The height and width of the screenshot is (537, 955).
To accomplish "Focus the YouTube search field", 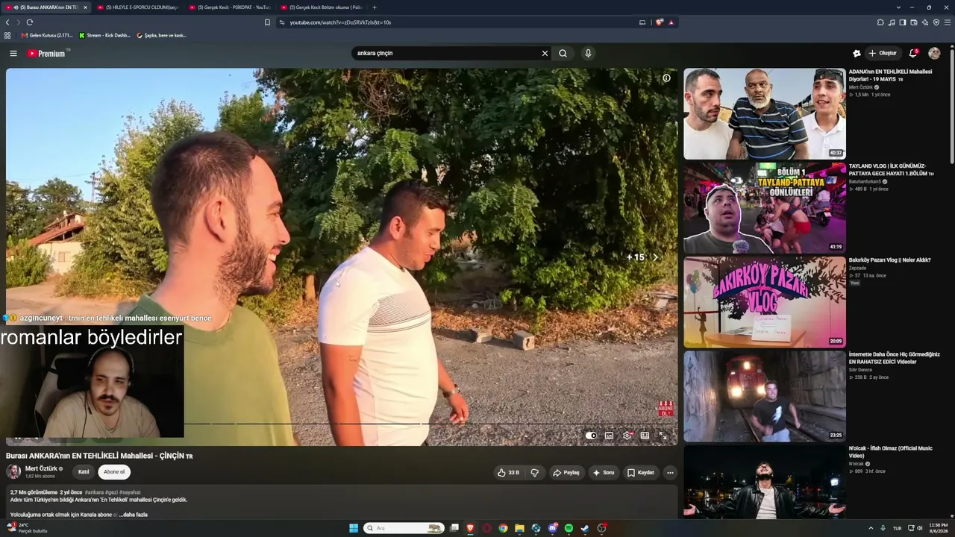I will pyautogui.click(x=448, y=53).
